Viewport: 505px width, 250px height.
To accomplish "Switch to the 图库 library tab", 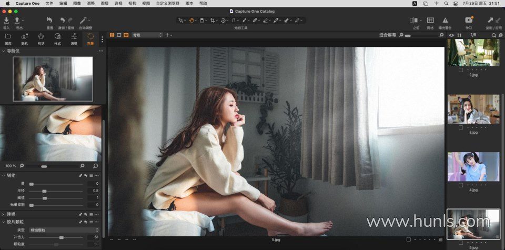I will click(8, 39).
